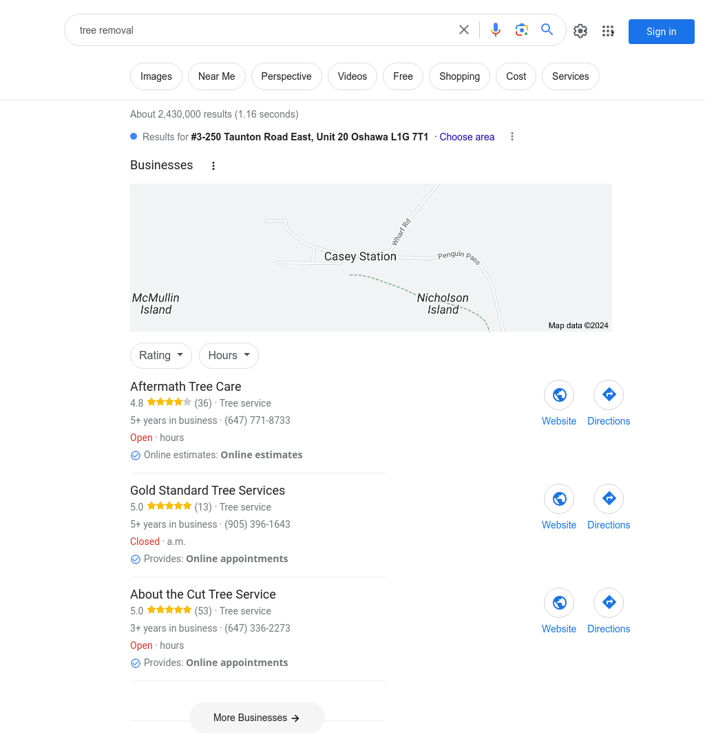Click the tree removal search field
This screenshot has width=705, height=750.
(262, 30)
